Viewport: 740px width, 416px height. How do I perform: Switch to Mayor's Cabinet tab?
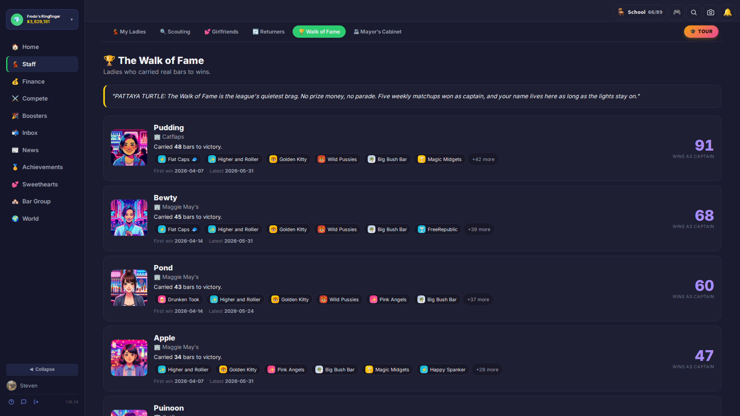[378, 32]
